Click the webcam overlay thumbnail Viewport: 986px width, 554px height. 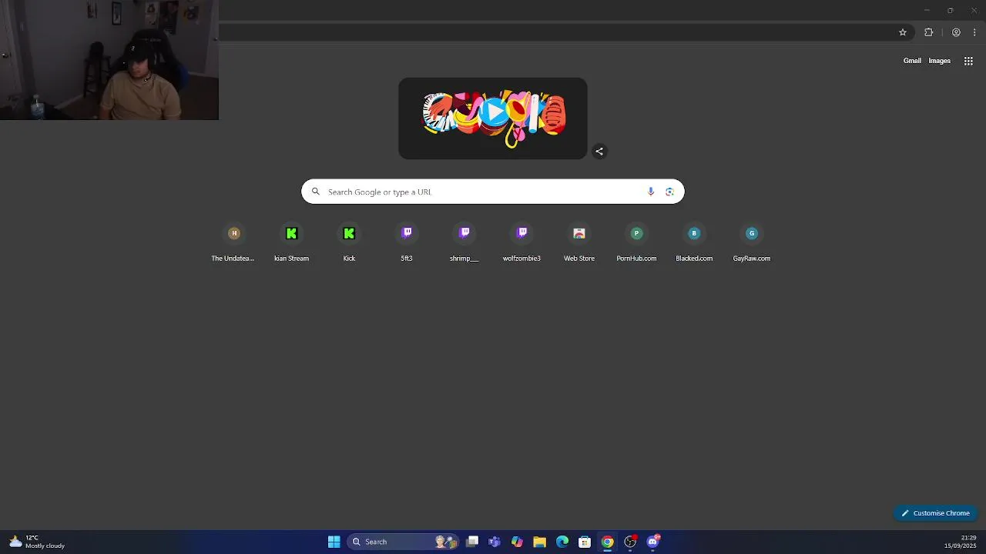pos(109,60)
